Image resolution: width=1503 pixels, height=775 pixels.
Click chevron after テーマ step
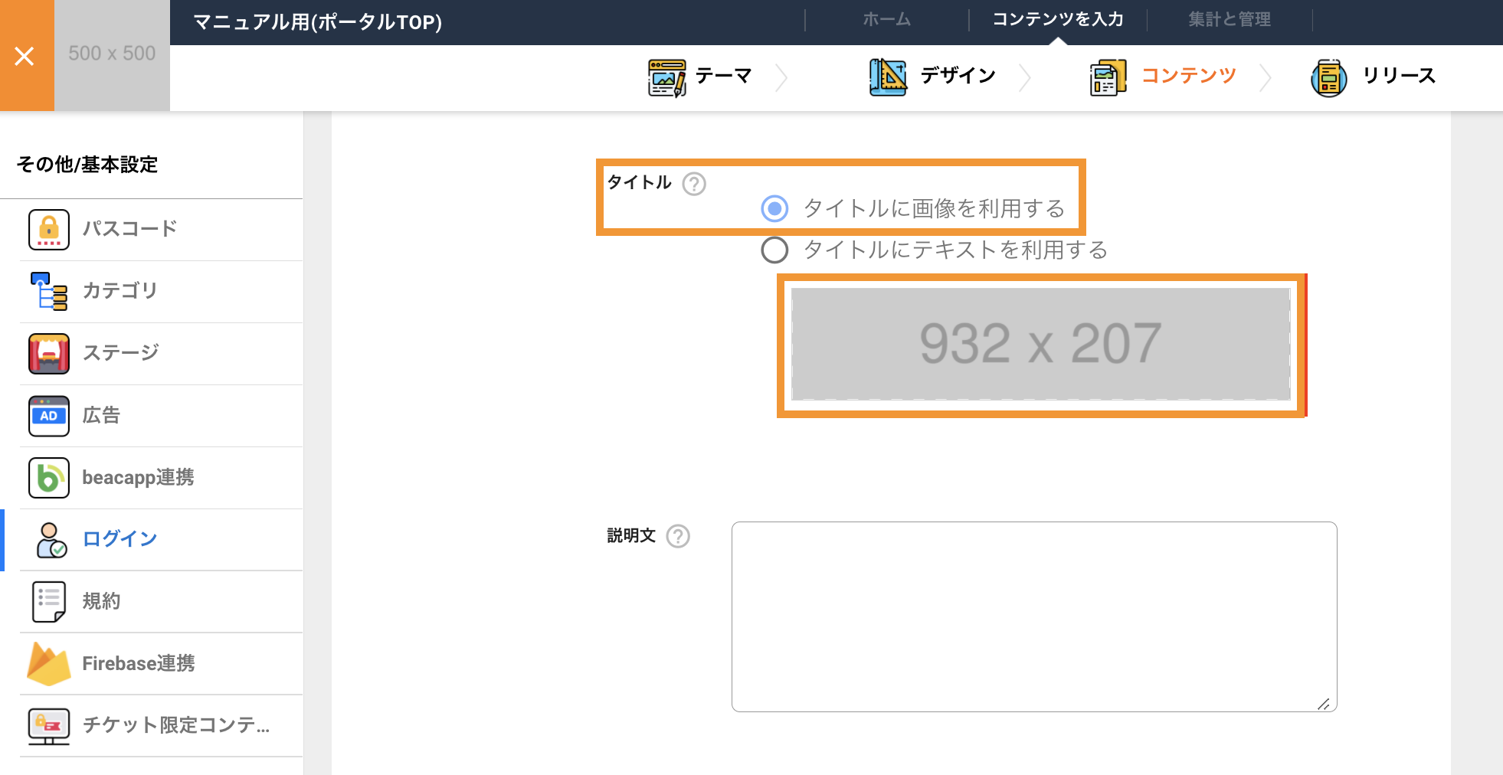(781, 77)
